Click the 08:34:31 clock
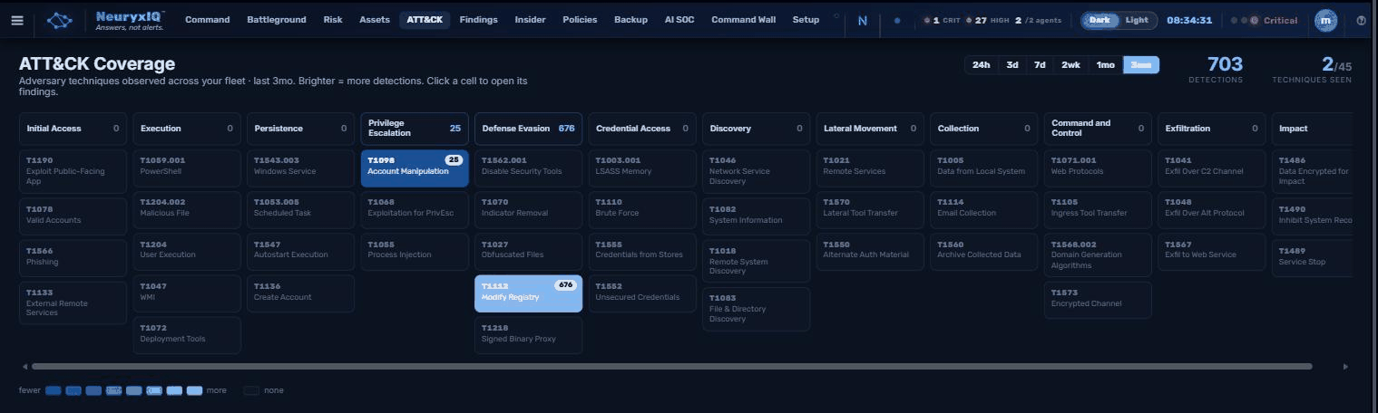The width and height of the screenshot is (1378, 413). (x=1189, y=20)
